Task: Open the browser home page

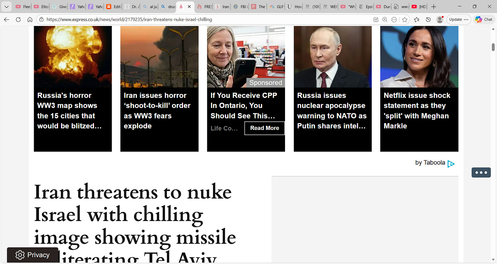Action: tap(30, 19)
